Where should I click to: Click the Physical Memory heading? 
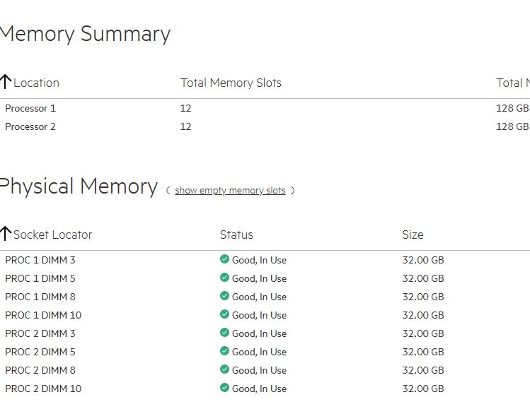(79, 186)
